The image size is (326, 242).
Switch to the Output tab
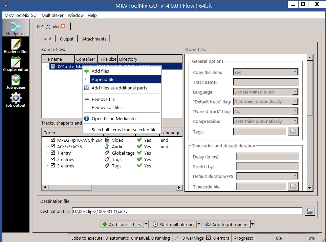tap(67, 39)
